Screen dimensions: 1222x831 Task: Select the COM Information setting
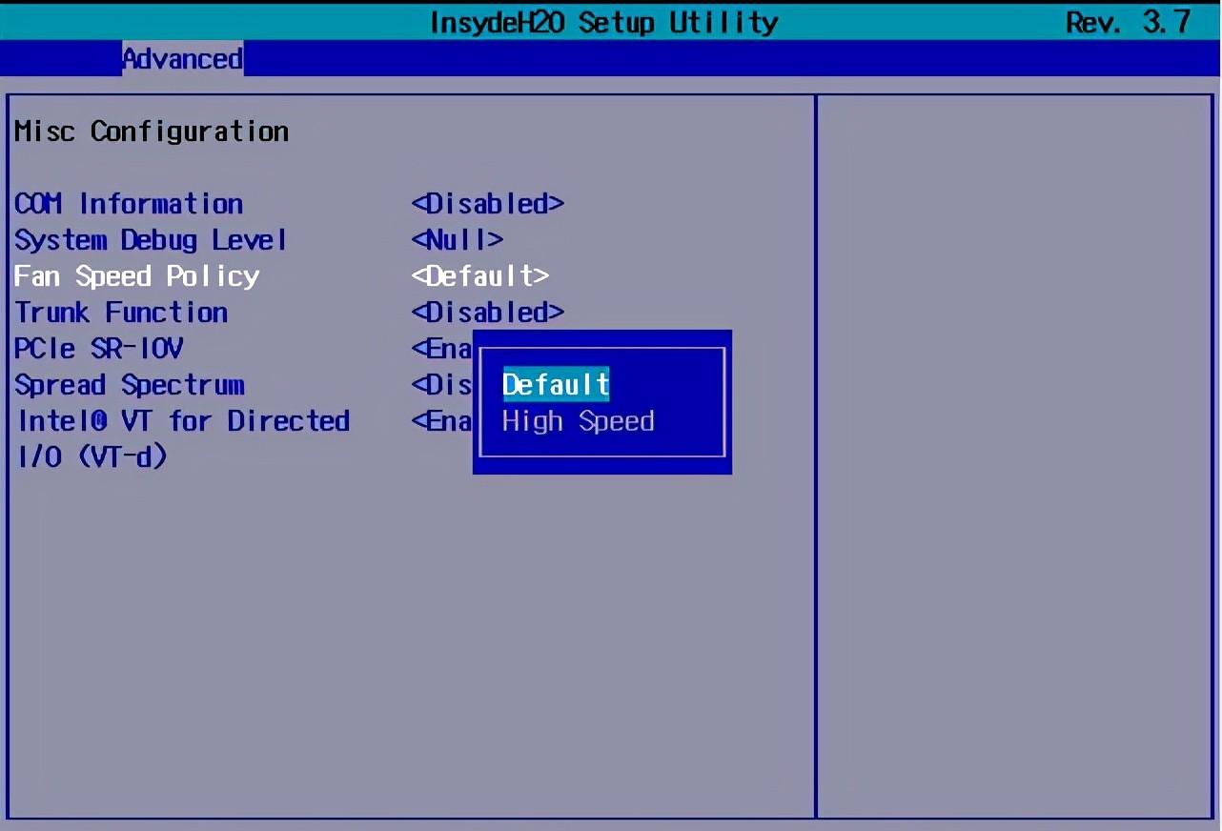coord(129,204)
